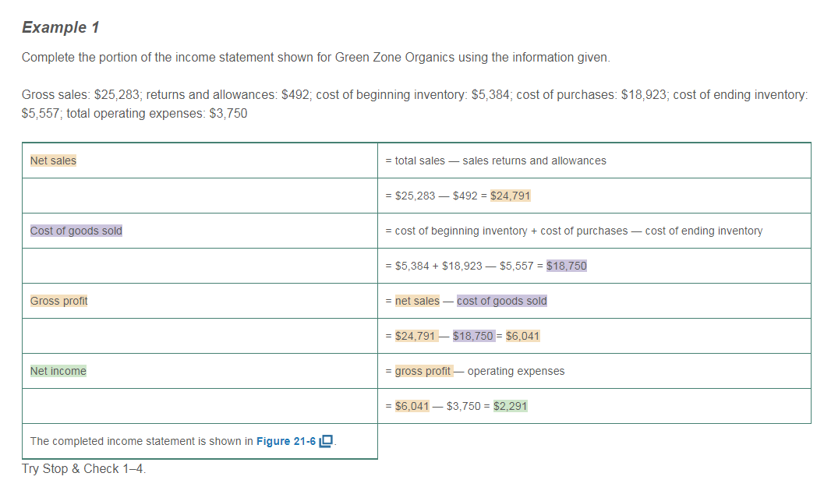This screenshot has height=480, width=824.
Task: Select the Gross profit label in left column
Action: 58,301
